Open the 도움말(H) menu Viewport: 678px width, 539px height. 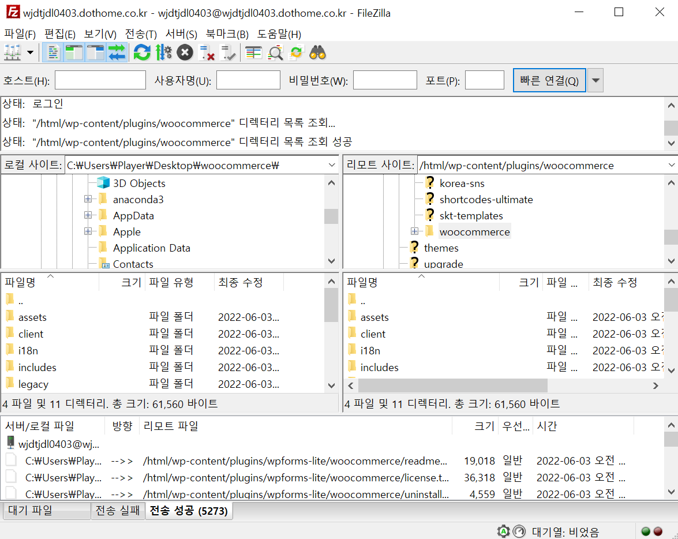(279, 33)
